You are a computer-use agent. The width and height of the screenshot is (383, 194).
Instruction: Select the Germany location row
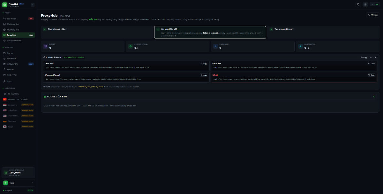(18, 121)
